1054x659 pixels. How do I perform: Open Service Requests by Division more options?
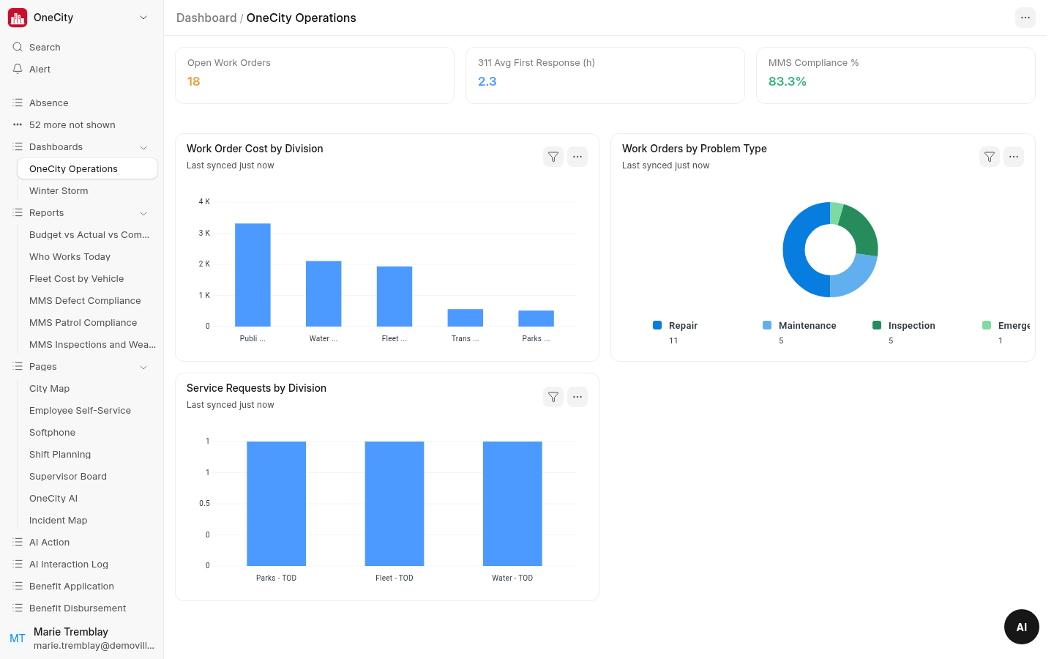click(x=578, y=397)
